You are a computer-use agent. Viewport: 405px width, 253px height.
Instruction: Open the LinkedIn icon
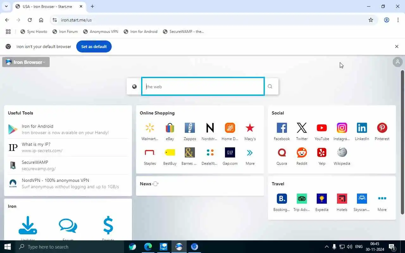tap(362, 128)
